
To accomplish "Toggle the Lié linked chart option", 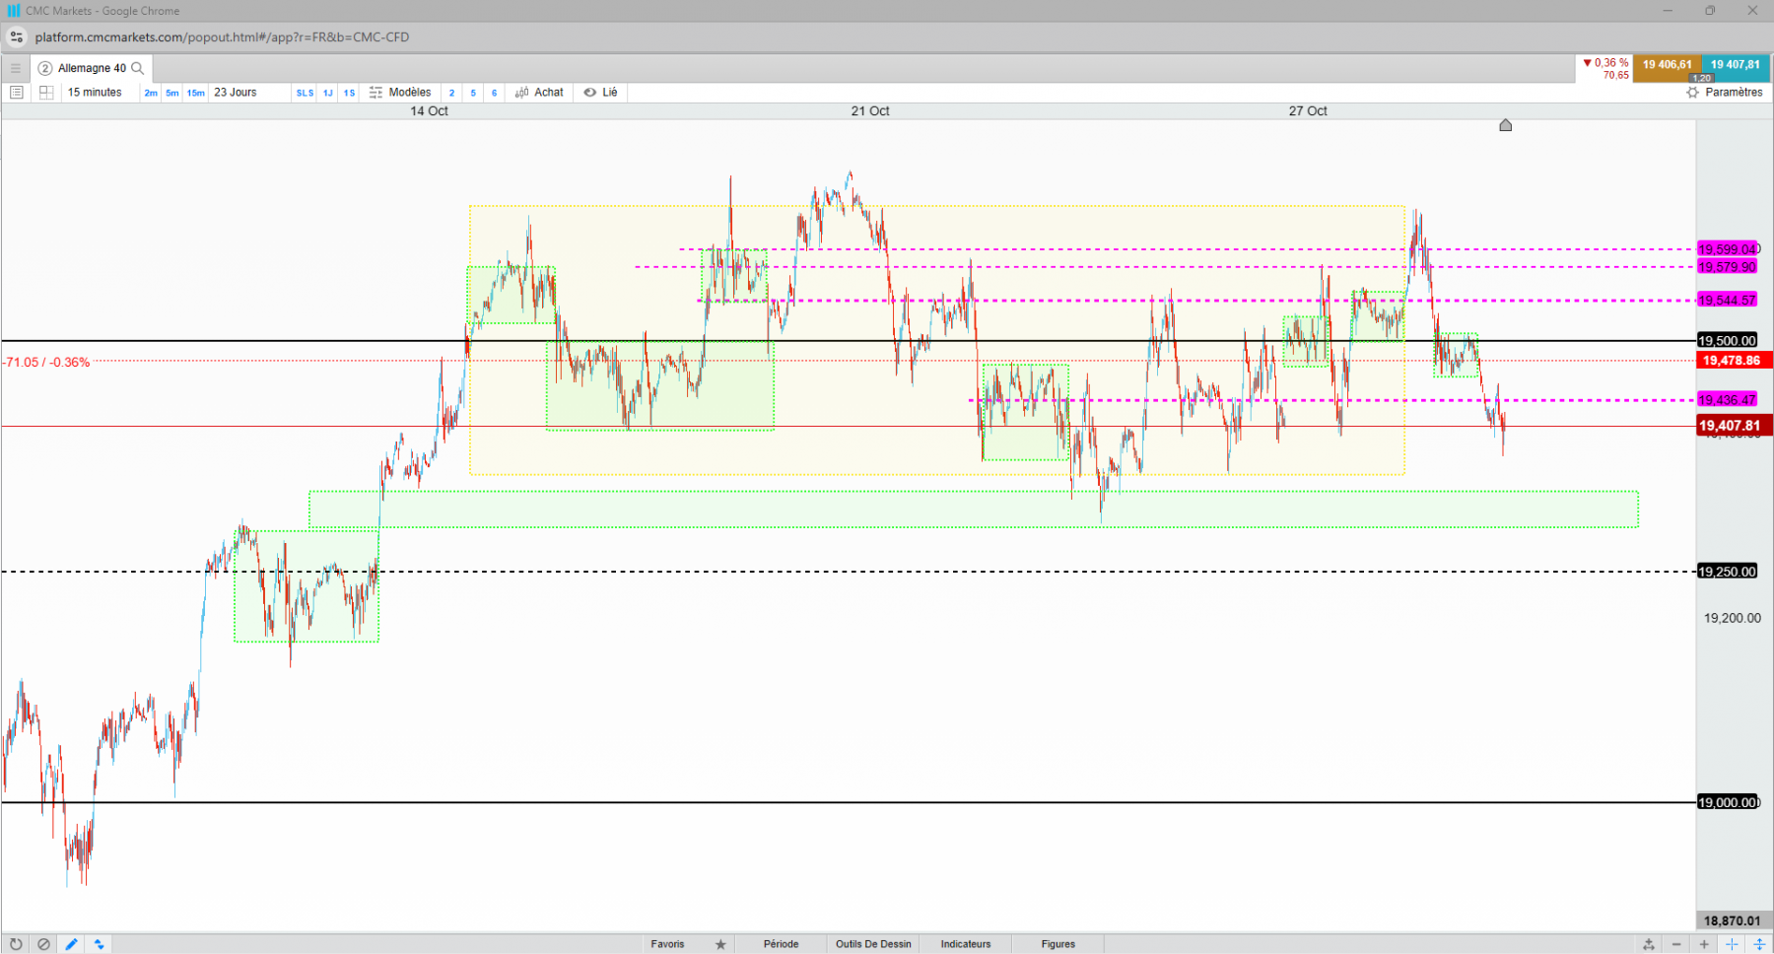I will (x=600, y=93).
